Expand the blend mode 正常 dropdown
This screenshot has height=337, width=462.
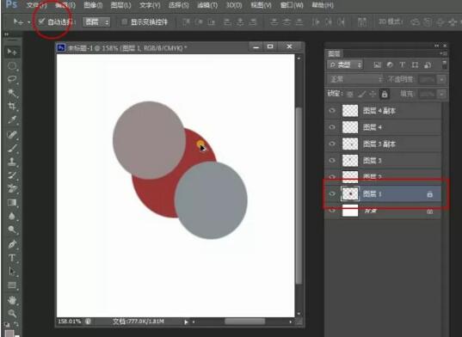[x=355, y=79]
